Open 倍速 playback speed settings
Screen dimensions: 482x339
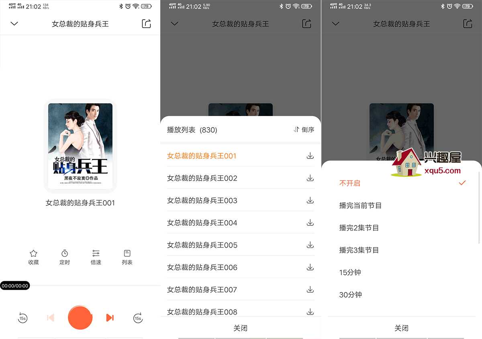pyautogui.click(x=96, y=257)
